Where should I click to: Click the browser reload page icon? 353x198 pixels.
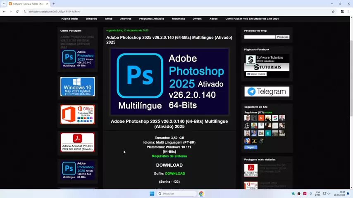point(17,12)
